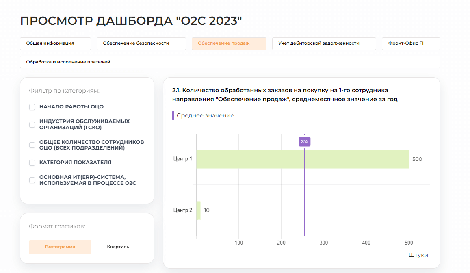This screenshot has height=273, width=470.
Task: Select the "Гистограмма" format button
Action: click(x=60, y=247)
